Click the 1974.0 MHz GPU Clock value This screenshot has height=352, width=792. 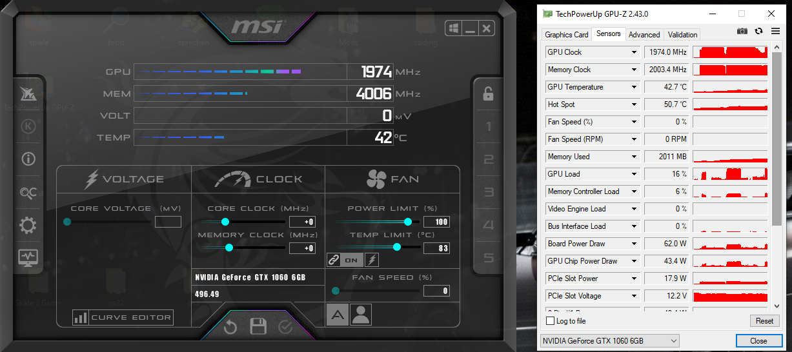click(x=667, y=52)
